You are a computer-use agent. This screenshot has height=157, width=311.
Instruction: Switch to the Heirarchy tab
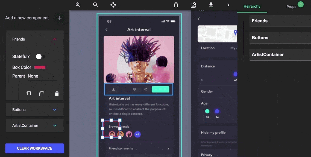(252, 6)
